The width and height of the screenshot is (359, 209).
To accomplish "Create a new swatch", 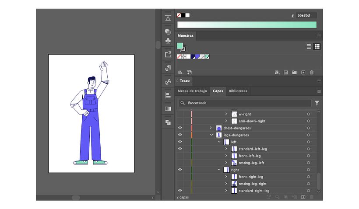I will click(x=303, y=73).
